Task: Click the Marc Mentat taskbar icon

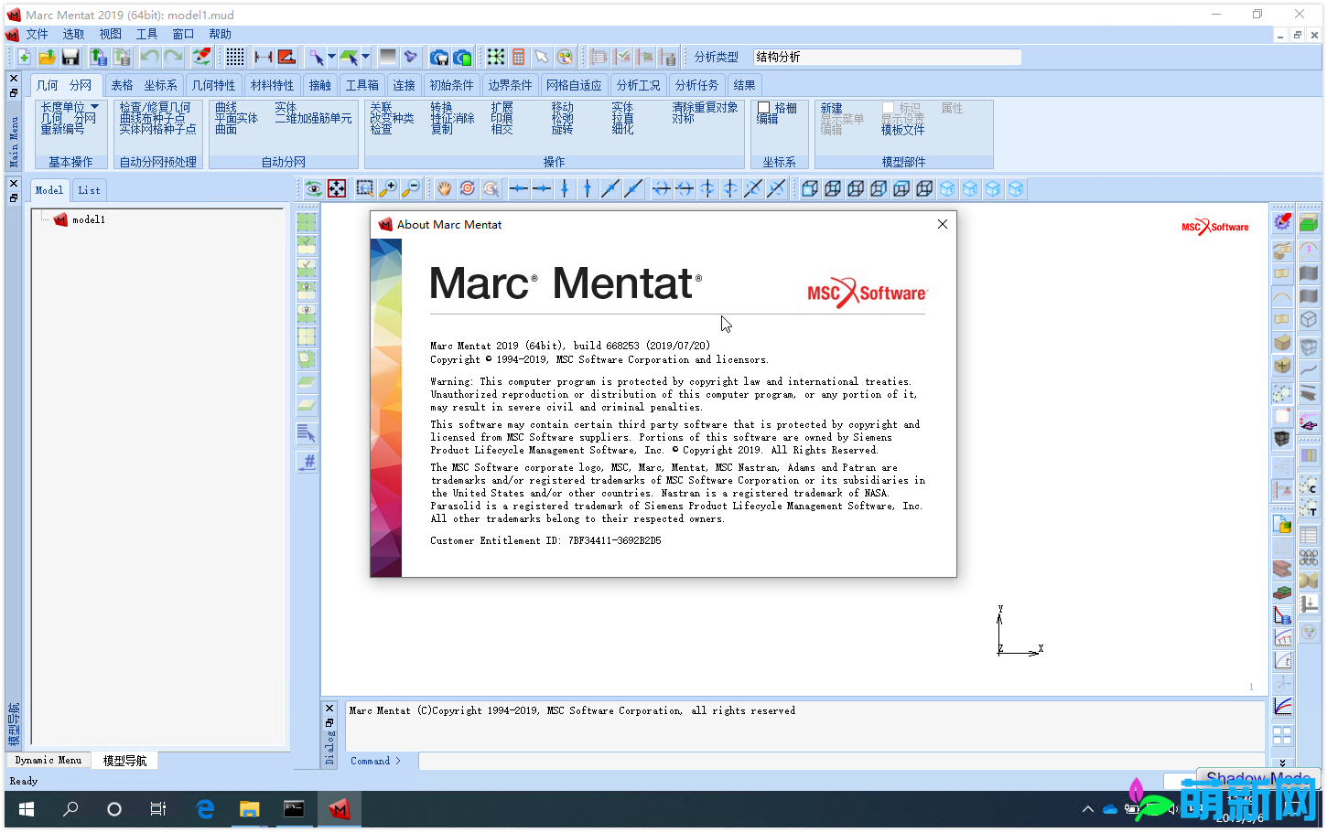Action: point(340,809)
